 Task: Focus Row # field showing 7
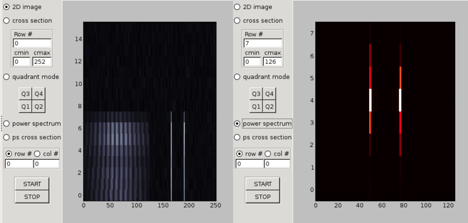[x=263, y=43]
